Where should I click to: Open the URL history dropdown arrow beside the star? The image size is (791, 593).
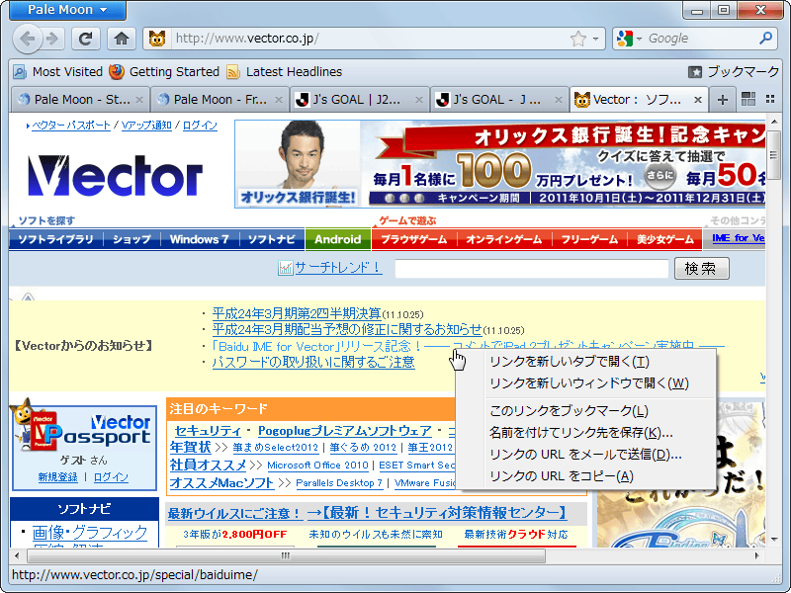tap(596, 39)
